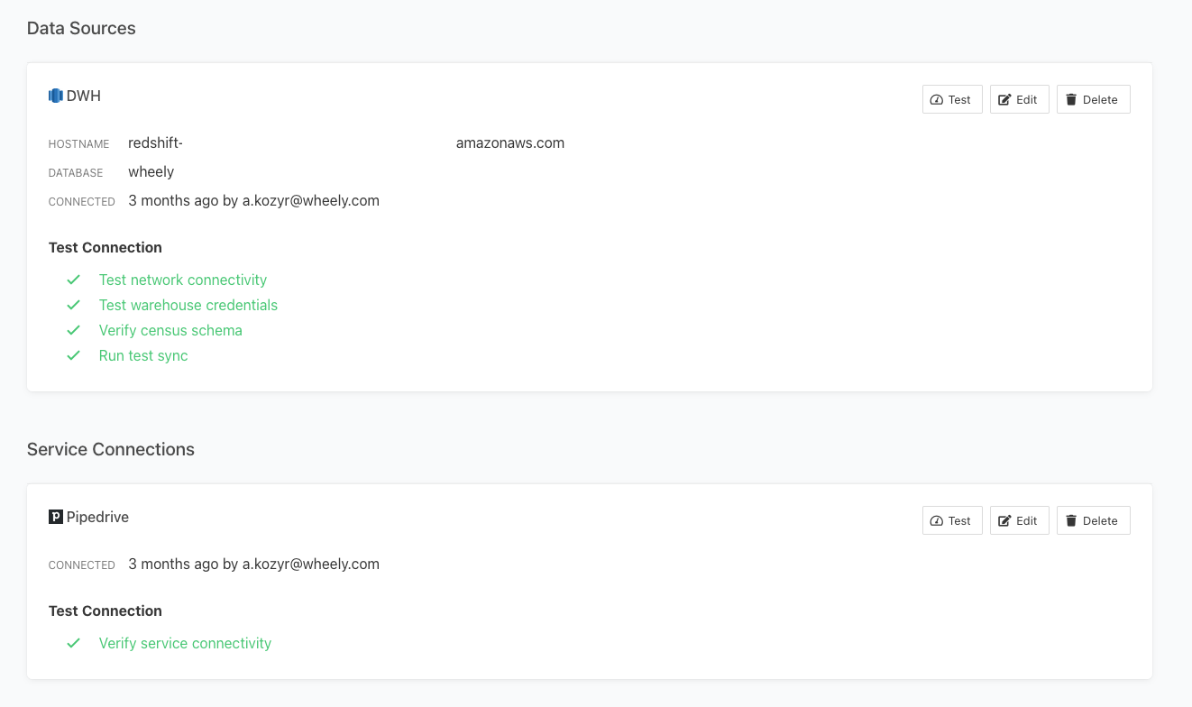Screen dimensions: 1192x707
Task: Click the 'DATABASE' field label
Action: pos(76,173)
